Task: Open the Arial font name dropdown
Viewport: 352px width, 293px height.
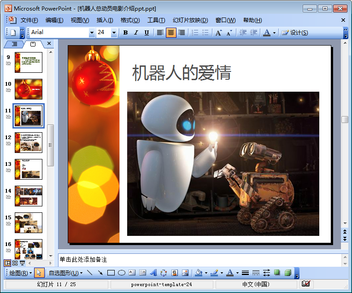Action: coord(92,33)
